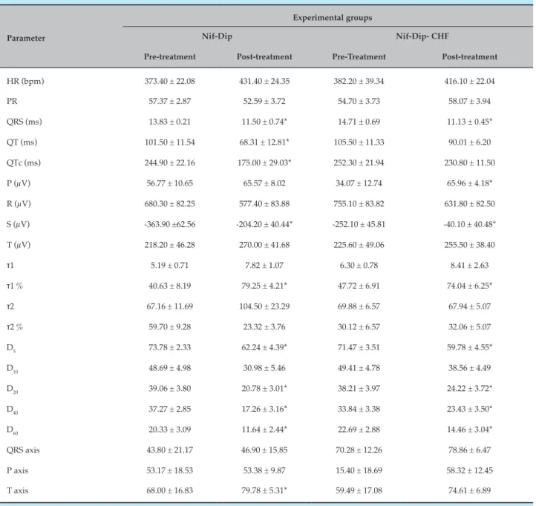
Task: Select 'QRS axis' row label
Action: (x=23, y=450)
